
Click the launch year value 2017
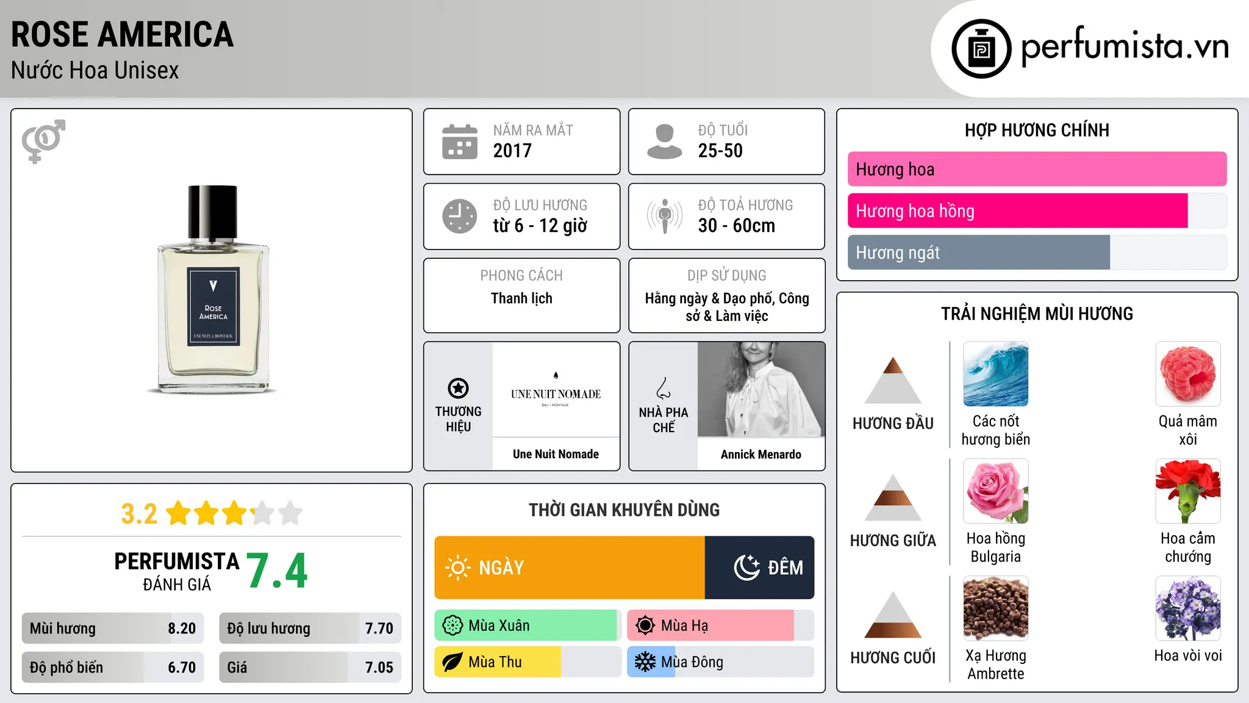(x=512, y=151)
